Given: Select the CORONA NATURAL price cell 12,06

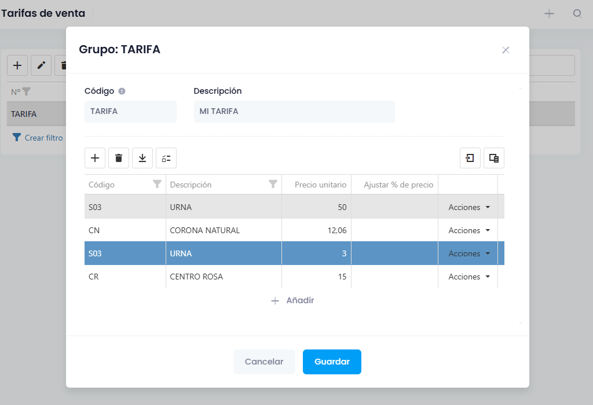Looking at the screenshot, I should [x=317, y=230].
